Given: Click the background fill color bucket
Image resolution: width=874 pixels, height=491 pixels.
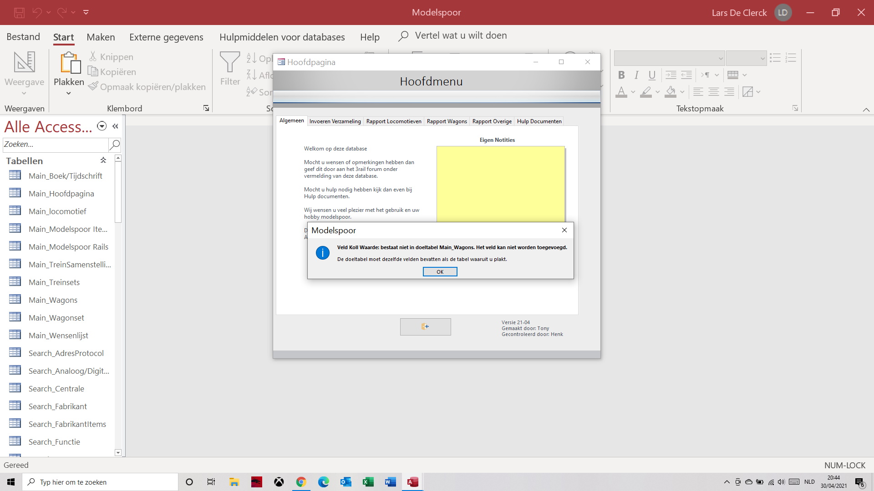Looking at the screenshot, I should click(670, 92).
